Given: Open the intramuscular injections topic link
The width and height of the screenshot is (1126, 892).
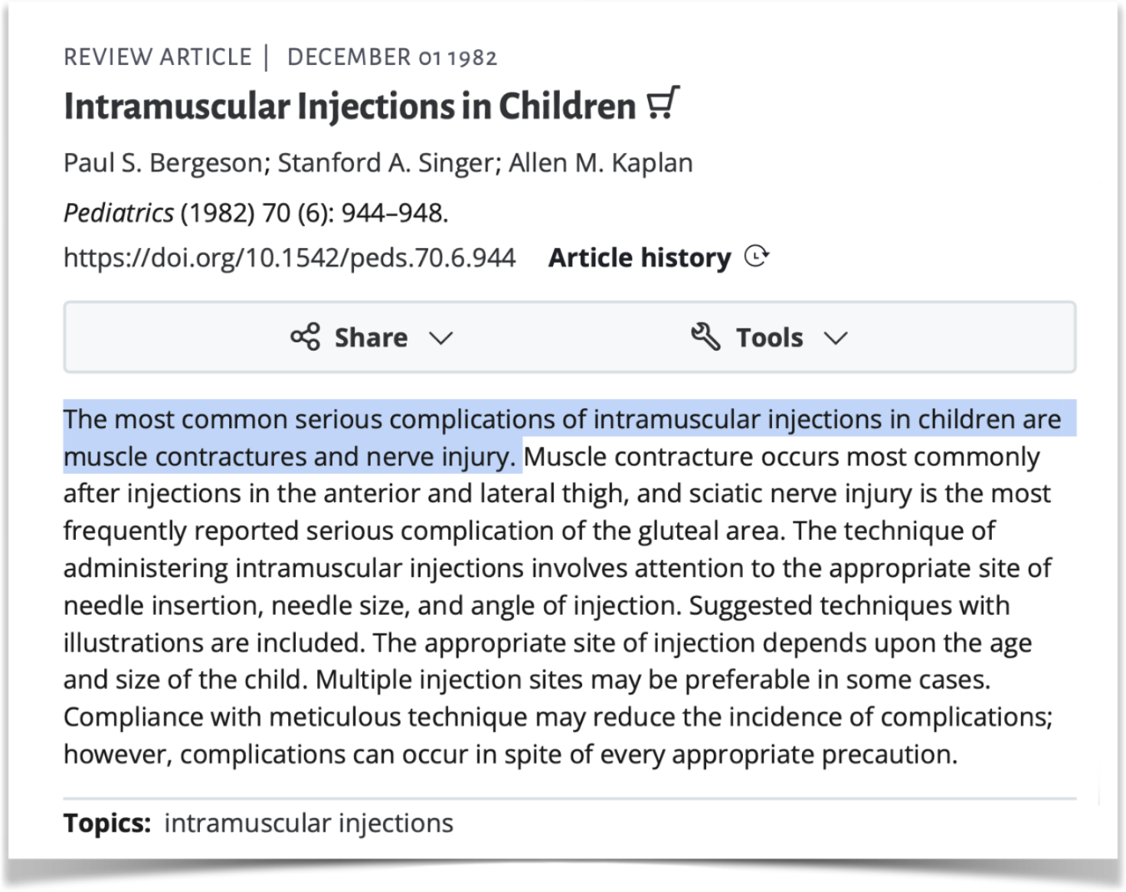Looking at the screenshot, I should 309,823.
